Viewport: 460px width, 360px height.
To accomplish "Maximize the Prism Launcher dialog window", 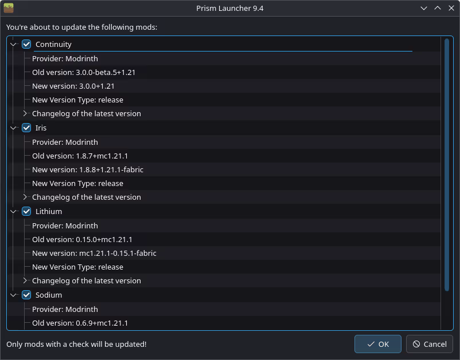I will coord(438,8).
